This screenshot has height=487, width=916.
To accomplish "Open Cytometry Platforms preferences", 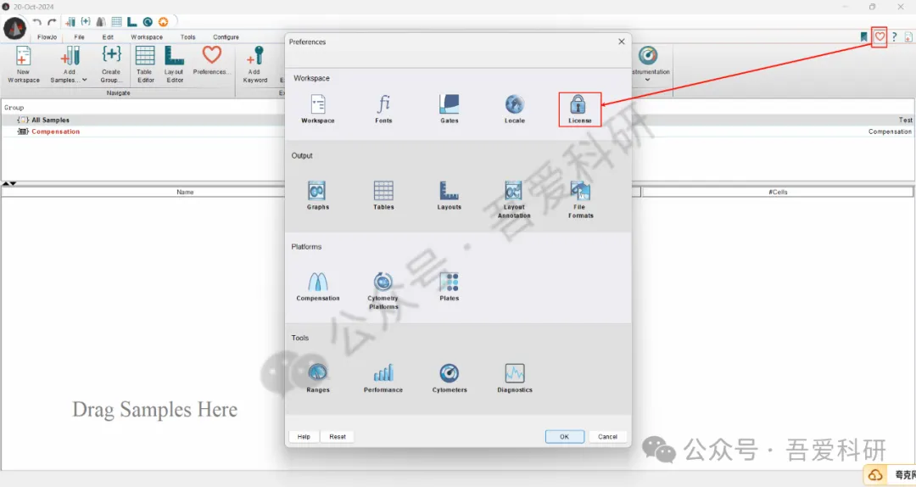I will point(383,290).
